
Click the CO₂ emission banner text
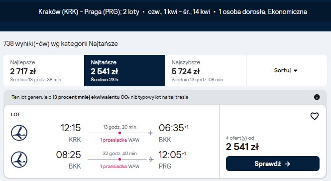(x=100, y=97)
